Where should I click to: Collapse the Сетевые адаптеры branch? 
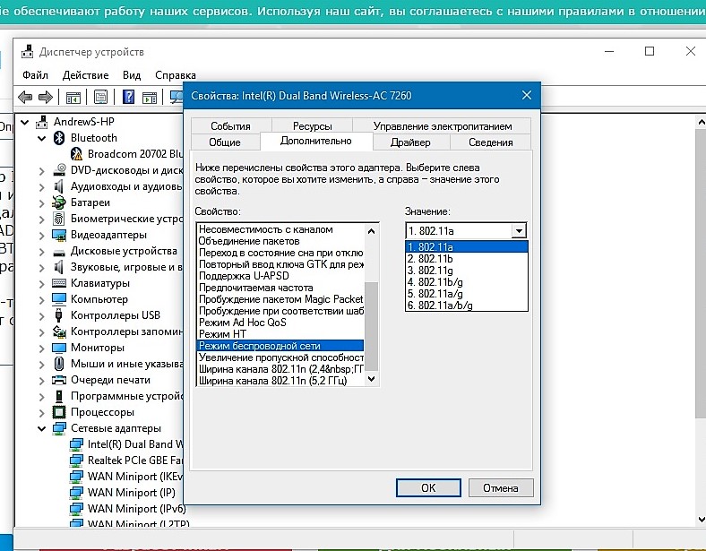[x=41, y=428]
